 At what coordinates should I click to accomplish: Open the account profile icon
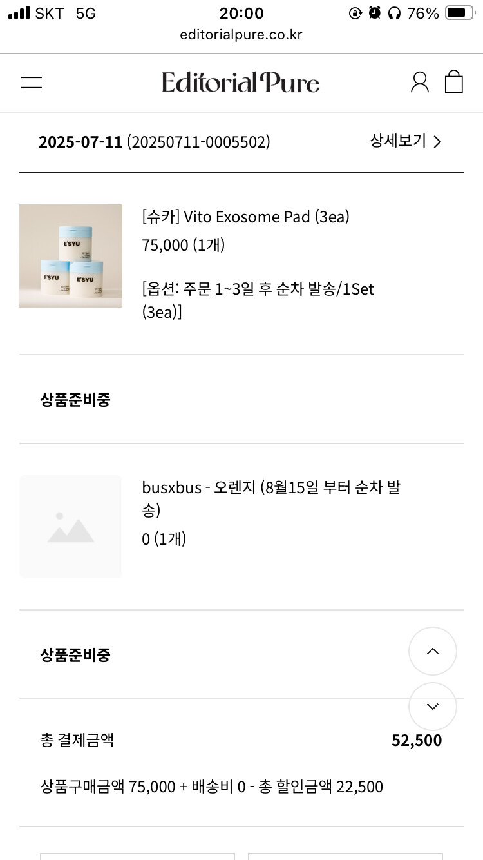(x=419, y=83)
